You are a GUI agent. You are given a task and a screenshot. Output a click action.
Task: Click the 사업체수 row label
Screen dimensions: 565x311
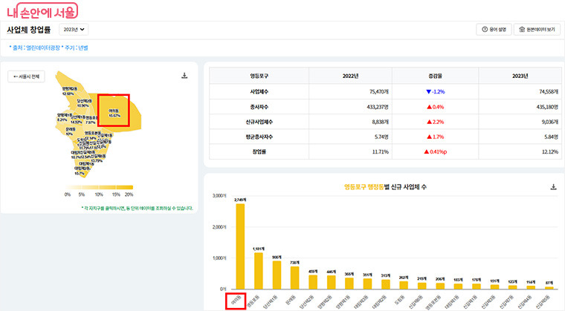click(259, 92)
